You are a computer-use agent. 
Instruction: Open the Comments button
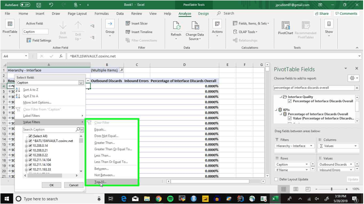(347, 13)
